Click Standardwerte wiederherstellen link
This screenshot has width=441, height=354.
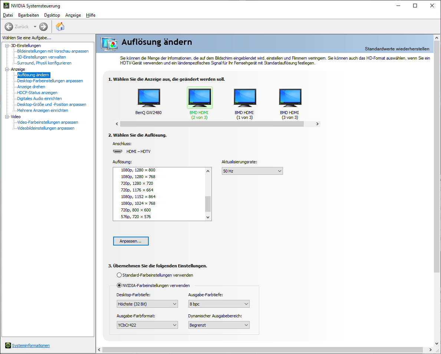click(397, 49)
